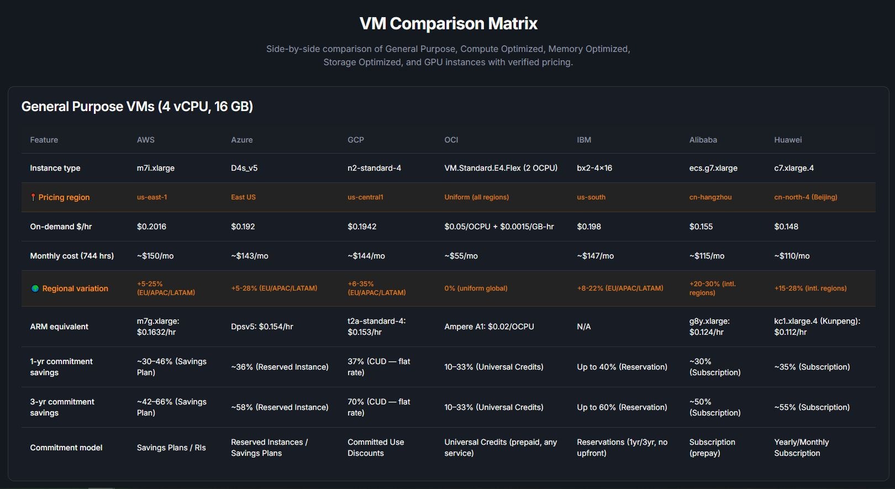Select 'kc1.xlarge.4 (Kunpeng): $0.112/hr' cell
Screen dimensions: 895x489
click(817, 327)
